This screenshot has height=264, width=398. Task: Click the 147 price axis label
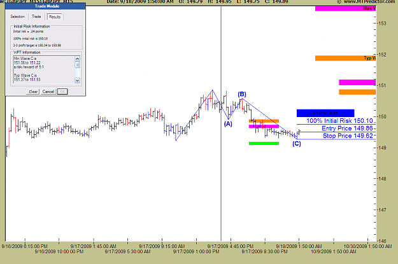click(x=382, y=210)
